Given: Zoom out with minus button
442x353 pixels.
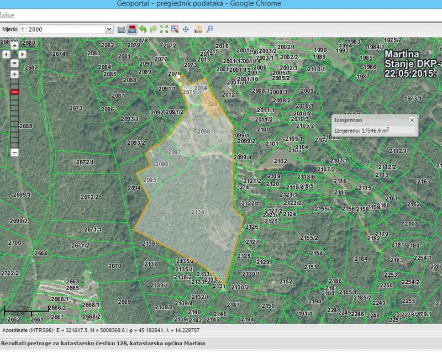Looking at the screenshot, I should tap(14, 152).
